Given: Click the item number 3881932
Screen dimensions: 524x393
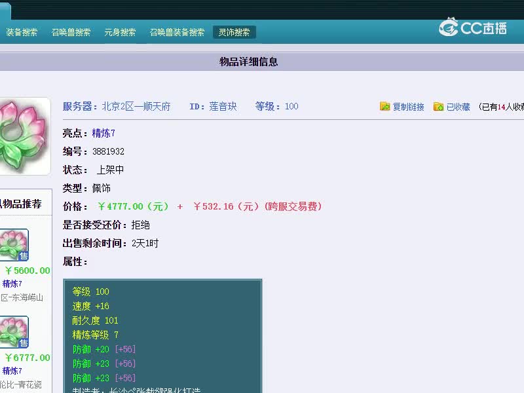Looking at the screenshot, I should click(x=108, y=152).
